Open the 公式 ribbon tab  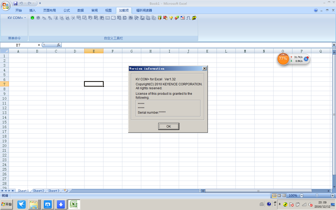tap(67, 10)
